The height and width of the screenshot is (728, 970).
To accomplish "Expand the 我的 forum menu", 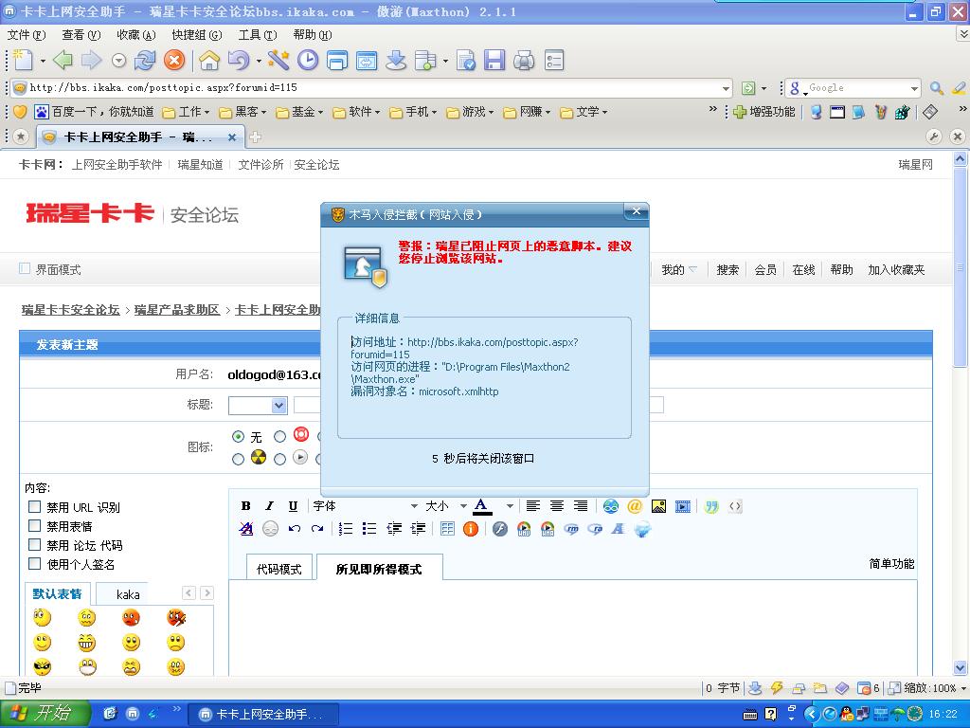I will (x=678, y=269).
